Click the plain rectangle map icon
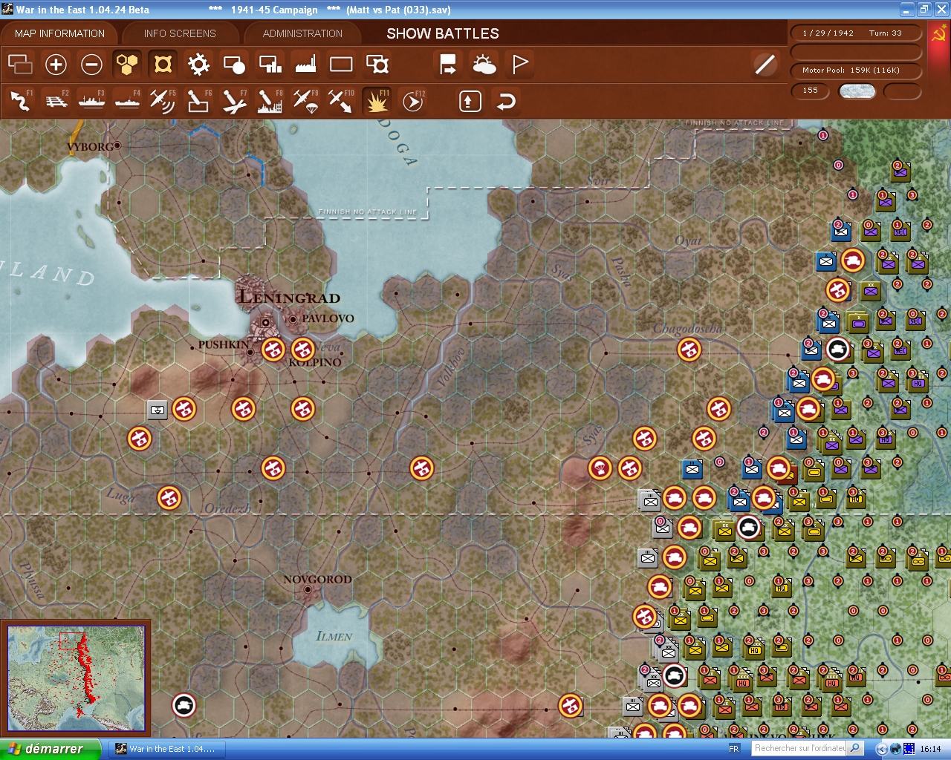The width and height of the screenshot is (951, 760). 341,65
